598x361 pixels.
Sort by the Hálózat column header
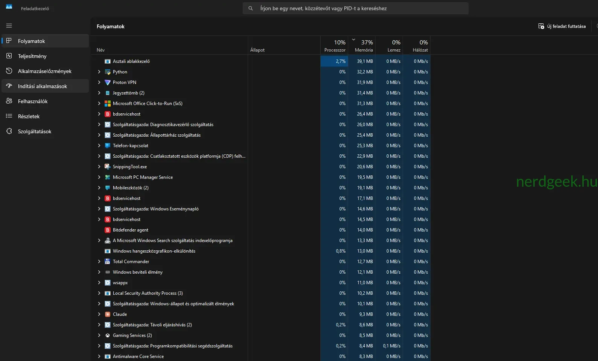pyautogui.click(x=417, y=46)
